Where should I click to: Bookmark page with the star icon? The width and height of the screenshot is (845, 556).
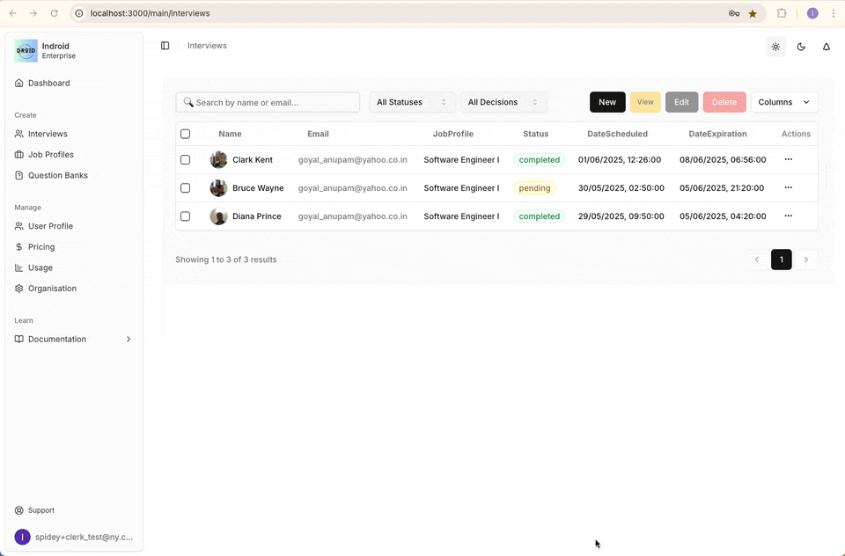pos(753,13)
